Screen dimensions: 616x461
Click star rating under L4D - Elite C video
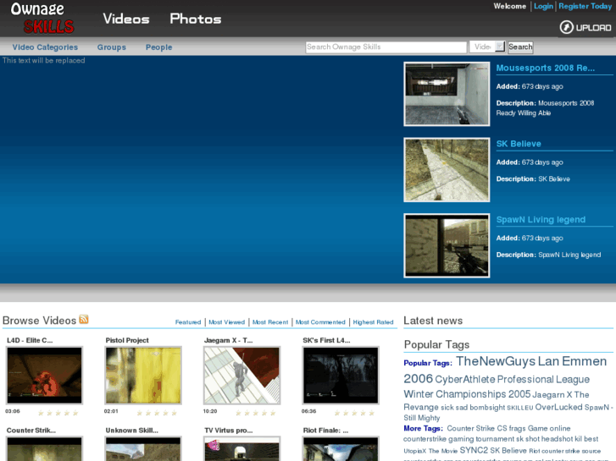(x=58, y=413)
